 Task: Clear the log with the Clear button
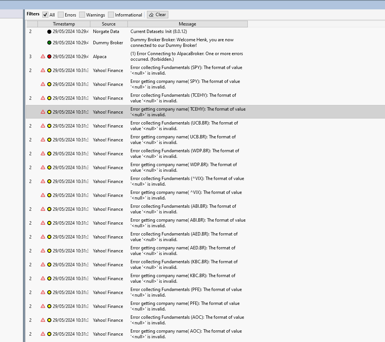tap(157, 15)
